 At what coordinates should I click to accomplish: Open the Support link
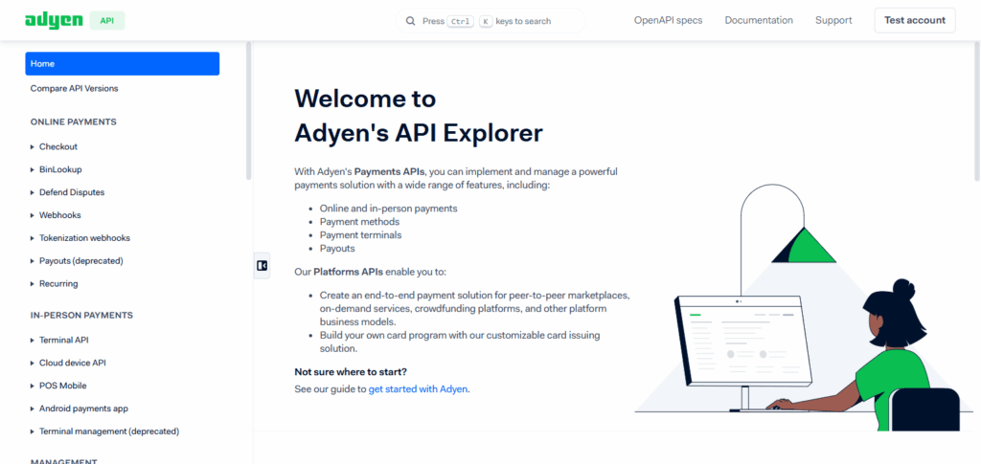833,20
